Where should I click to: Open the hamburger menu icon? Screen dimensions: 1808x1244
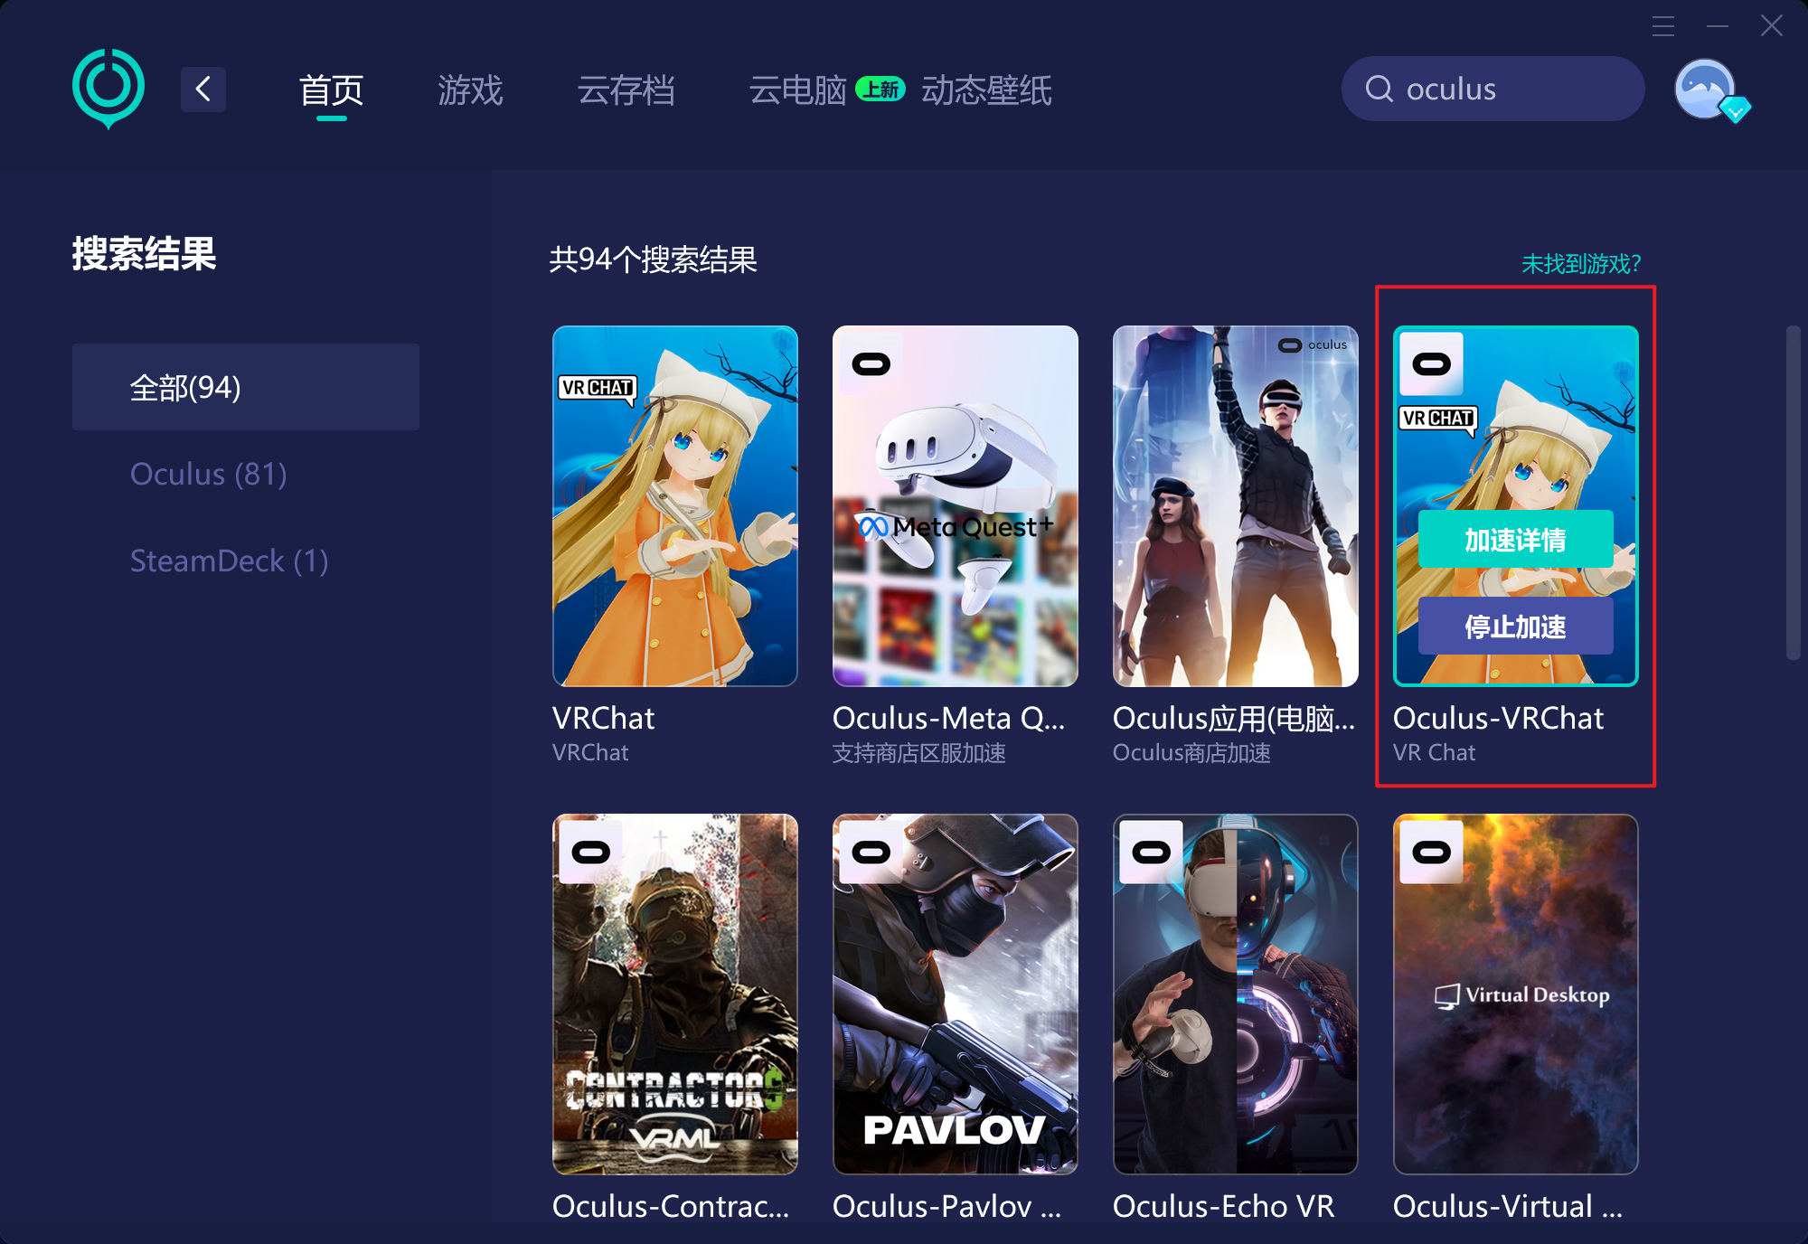click(1663, 26)
